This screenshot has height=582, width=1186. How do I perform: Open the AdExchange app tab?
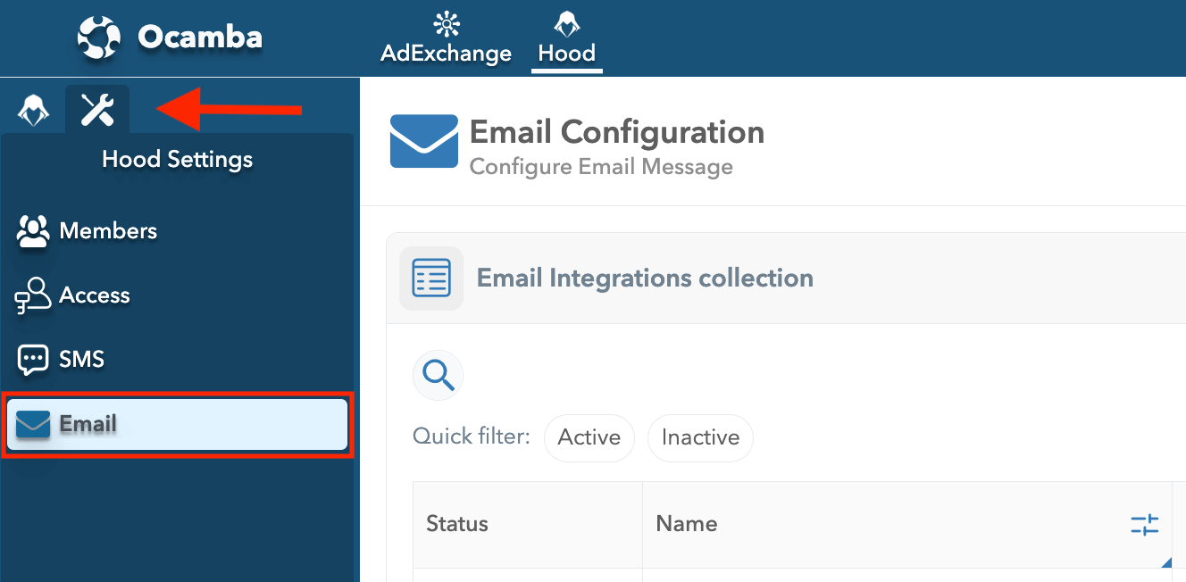pyautogui.click(x=446, y=38)
